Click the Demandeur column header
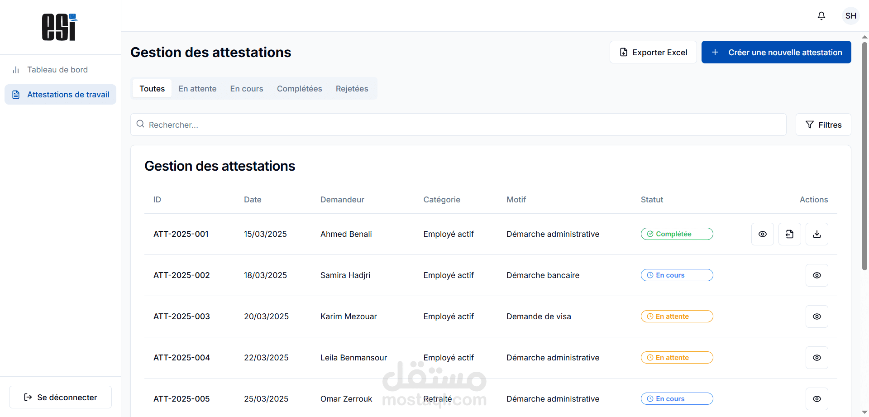 pos(342,200)
